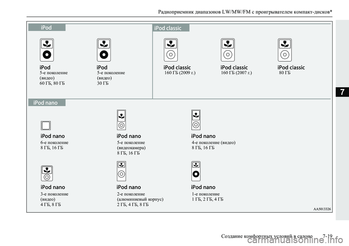Screen dimensions: 349x246
Task: Click the gray iPod nano section header
Action: [x=47, y=102]
